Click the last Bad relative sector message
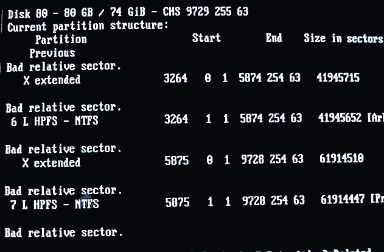 (63, 233)
